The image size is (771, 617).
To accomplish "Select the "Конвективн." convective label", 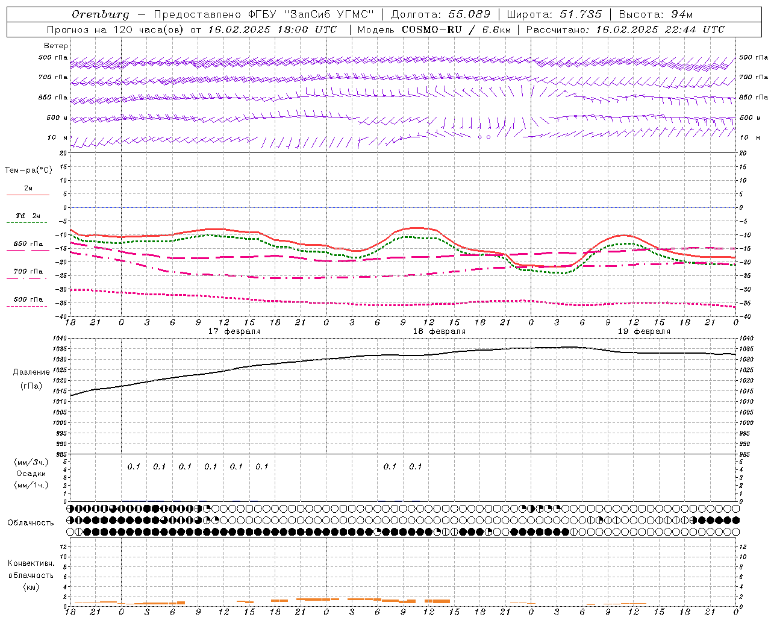I will pyautogui.click(x=31, y=563).
